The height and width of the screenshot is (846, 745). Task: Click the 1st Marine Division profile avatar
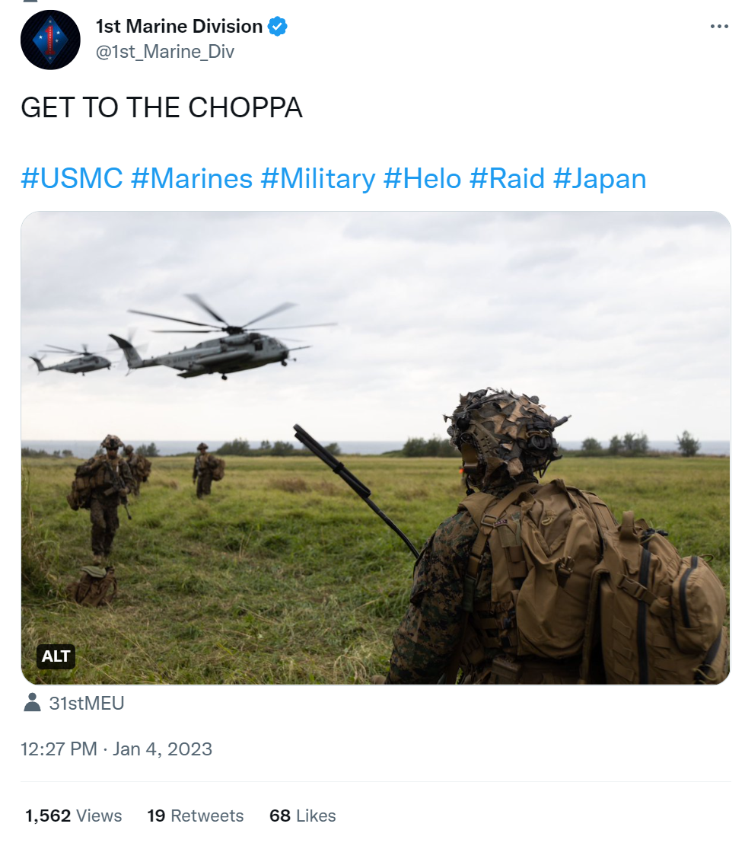pyautogui.click(x=50, y=40)
